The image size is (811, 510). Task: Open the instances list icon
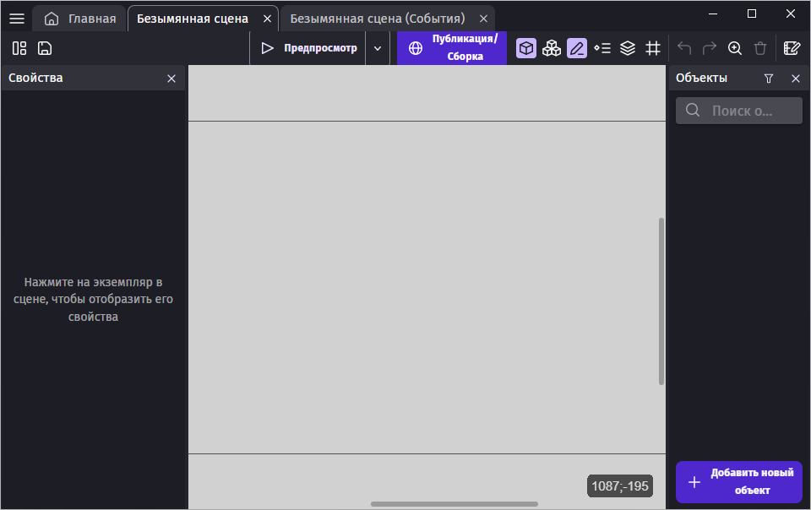602,48
